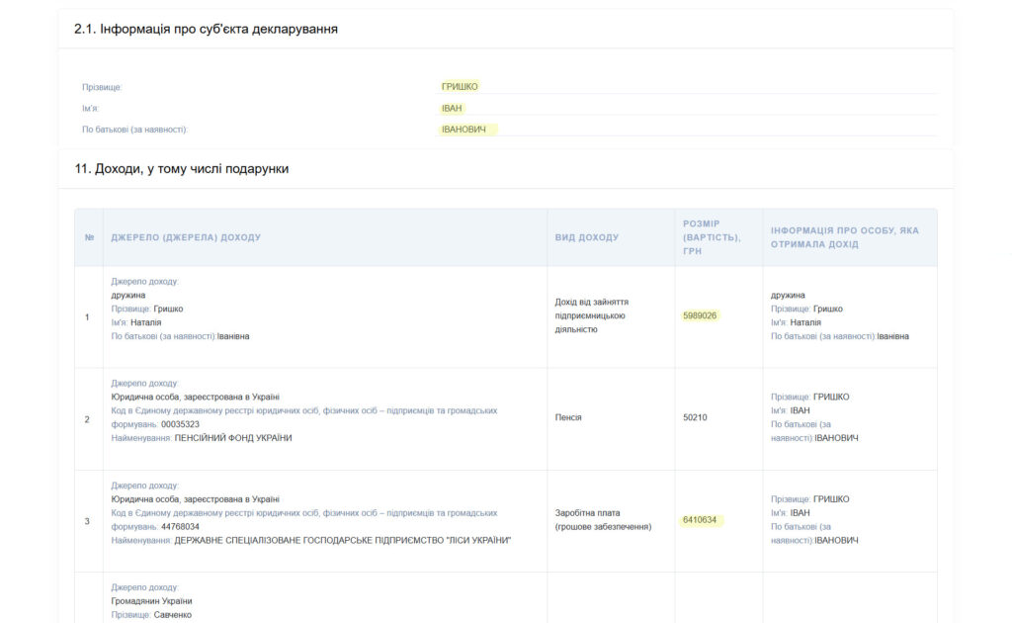This screenshot has width=1012, height=623.
Task: Click section heading 11 Доходи, у тому числі подарунки
Action: (x=182, y=169)
